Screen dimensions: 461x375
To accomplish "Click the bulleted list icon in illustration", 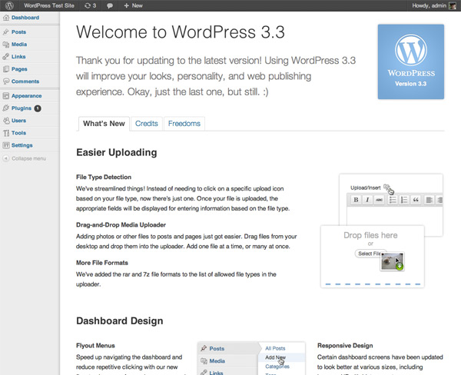I will tap(393, 200).
